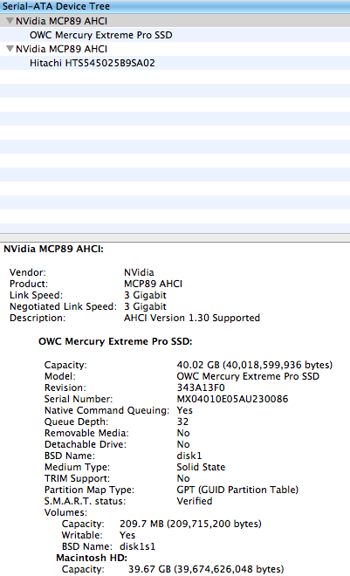Click Native Command Queuing value Yes

click(185, 411)
